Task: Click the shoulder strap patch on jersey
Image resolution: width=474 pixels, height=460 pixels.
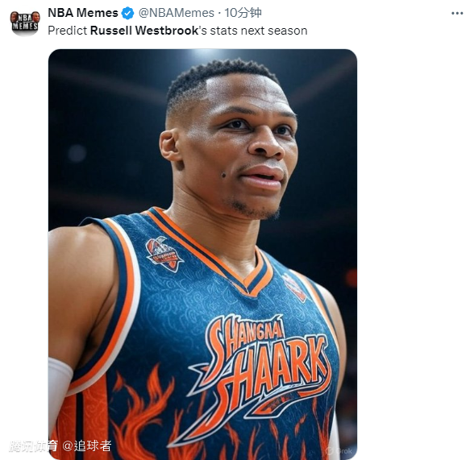Action: pos(295,288)
